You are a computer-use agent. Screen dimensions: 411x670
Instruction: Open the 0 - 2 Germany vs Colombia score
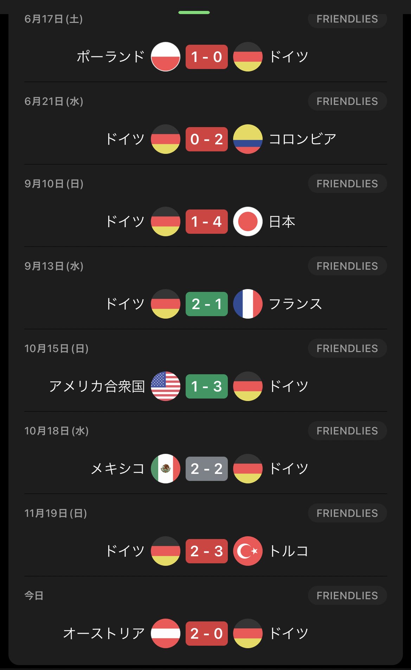point(207,139)
